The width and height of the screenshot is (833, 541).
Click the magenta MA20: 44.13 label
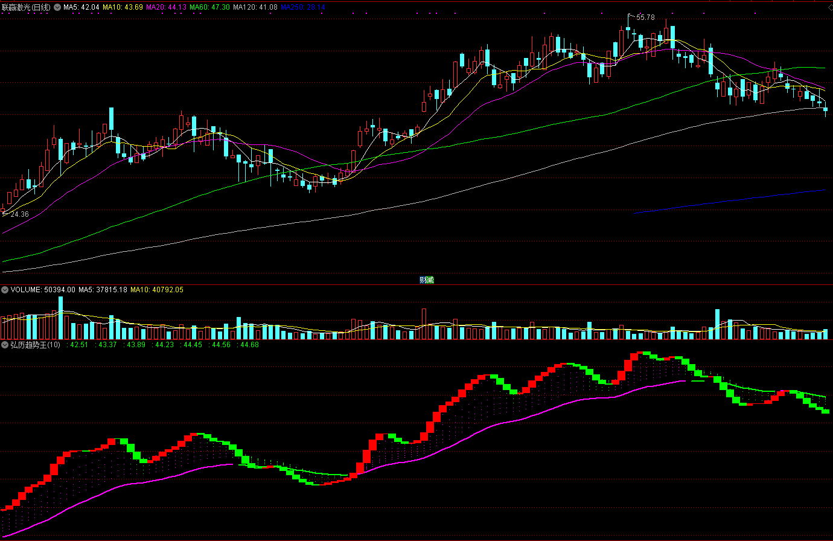click(166, 7)
